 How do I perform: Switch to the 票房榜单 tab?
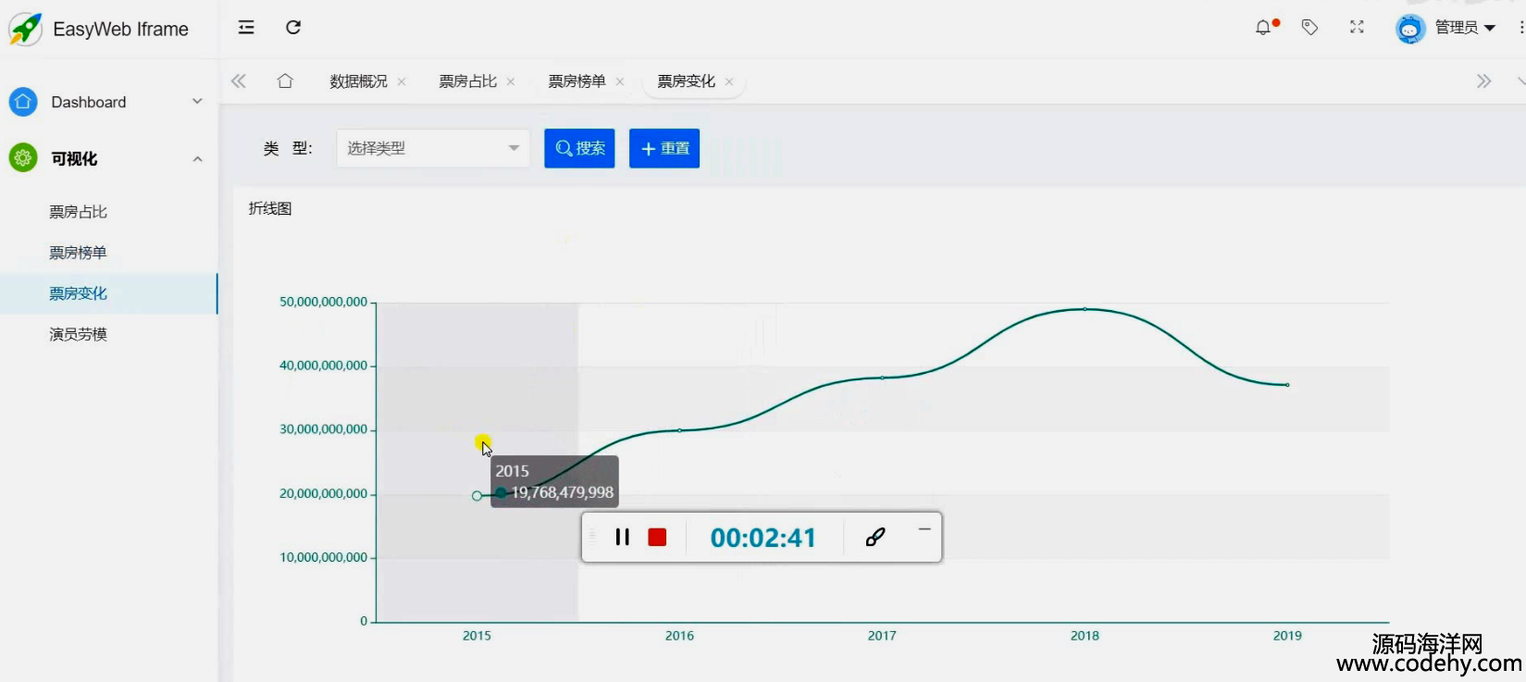click(x=577, y=81)
